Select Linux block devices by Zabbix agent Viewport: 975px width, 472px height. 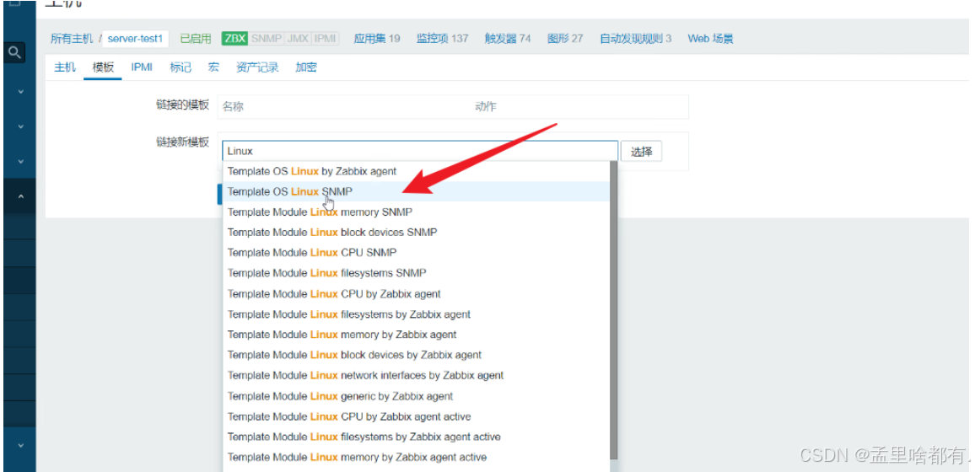click(x=416, y=355)
